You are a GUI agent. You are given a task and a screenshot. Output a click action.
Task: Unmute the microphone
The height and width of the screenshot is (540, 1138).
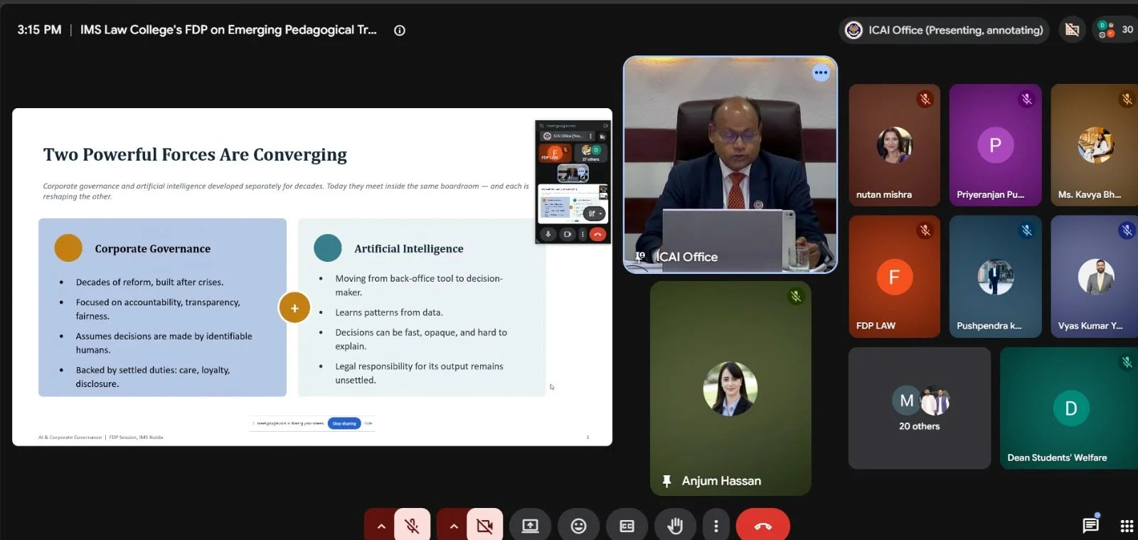click(412, 526)
